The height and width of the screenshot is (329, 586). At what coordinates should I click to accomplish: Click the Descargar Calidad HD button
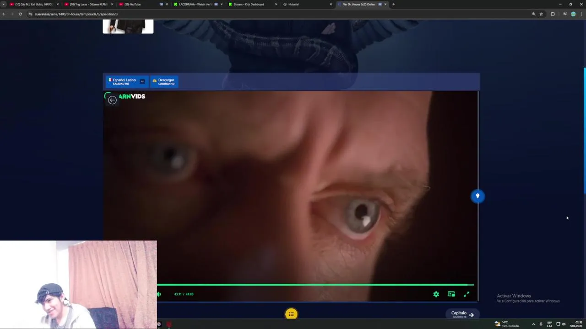click(164, 81)
